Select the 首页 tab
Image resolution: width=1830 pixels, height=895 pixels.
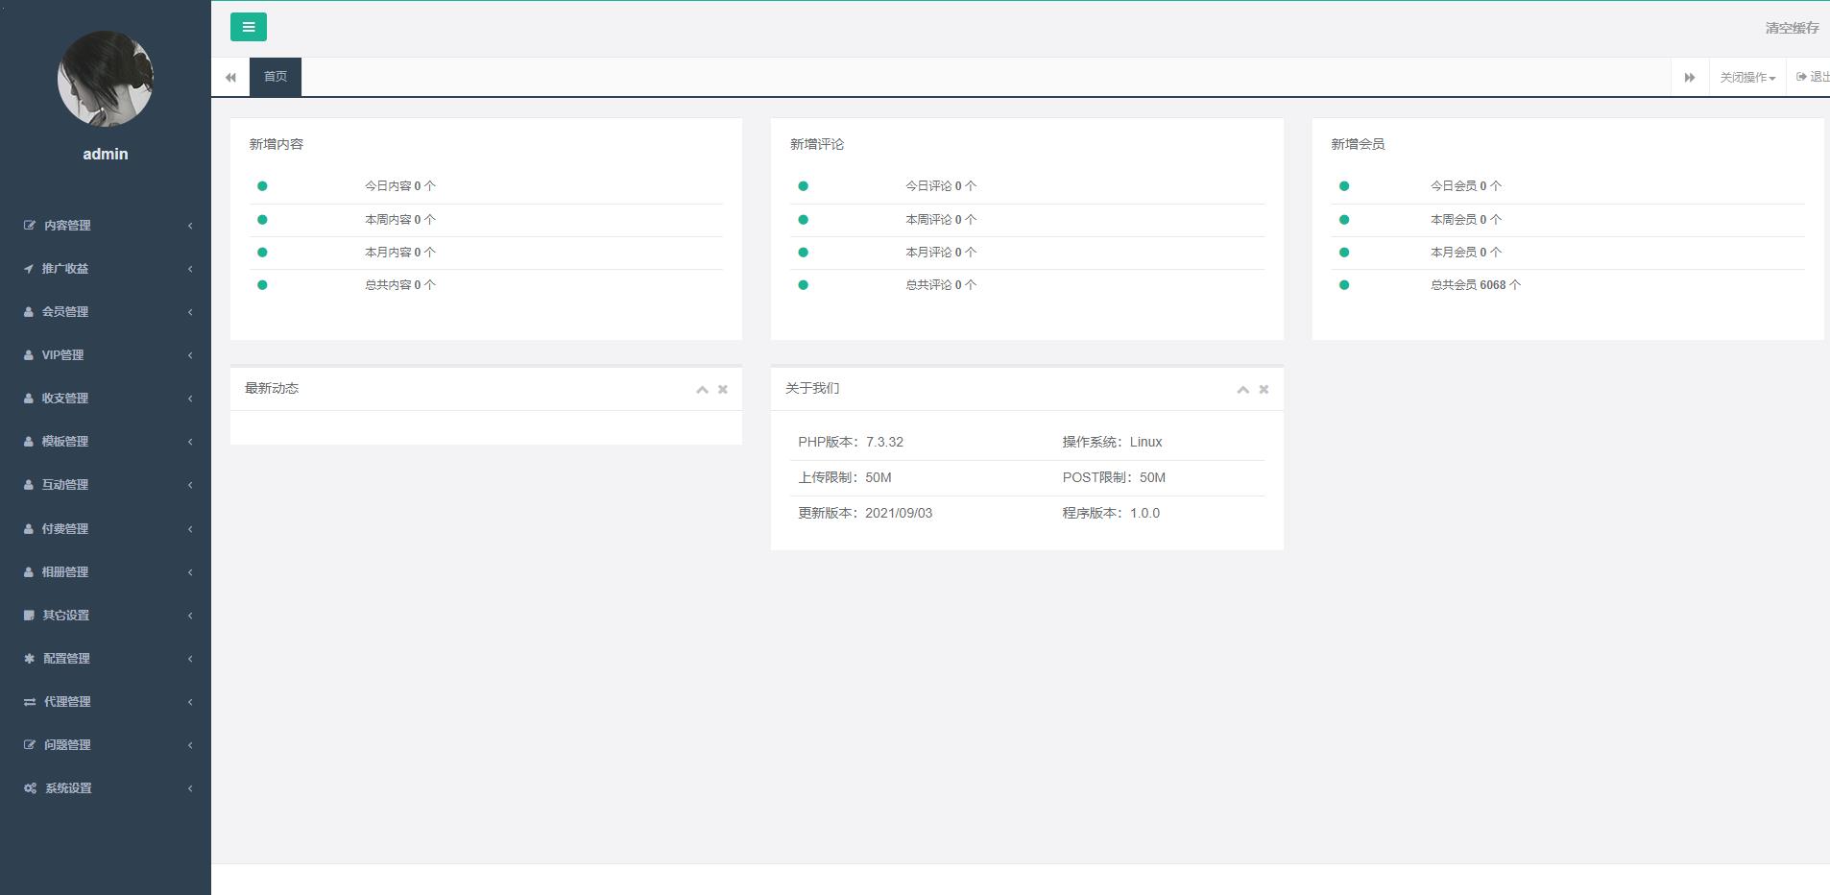(x=276, y=77)
